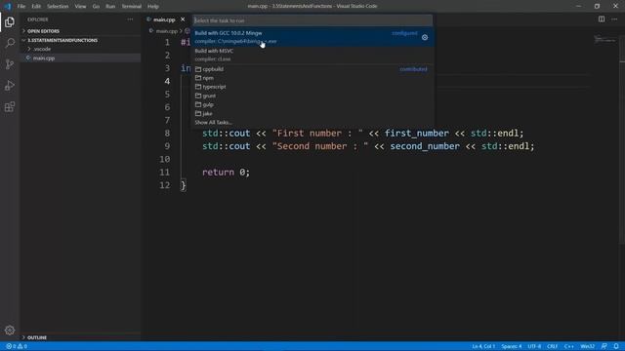625x351 pixels.
Task: Click the errors and warnings status indicator
Action: (17, 346)
